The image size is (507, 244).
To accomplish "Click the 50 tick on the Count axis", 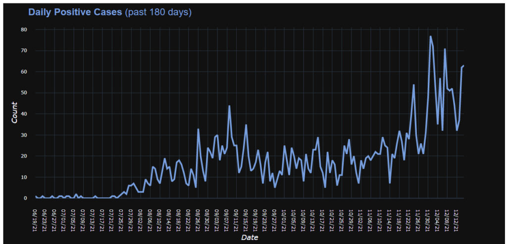I will [24, 93].
